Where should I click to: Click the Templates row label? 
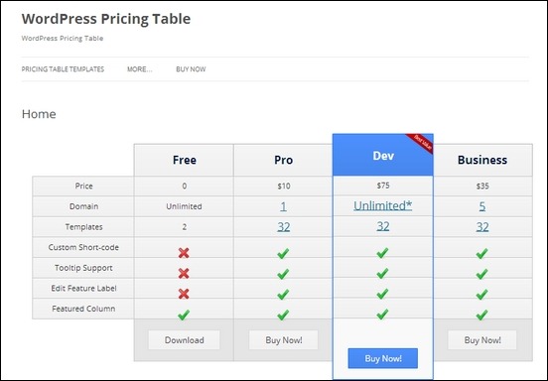click(x=83, y=227)
